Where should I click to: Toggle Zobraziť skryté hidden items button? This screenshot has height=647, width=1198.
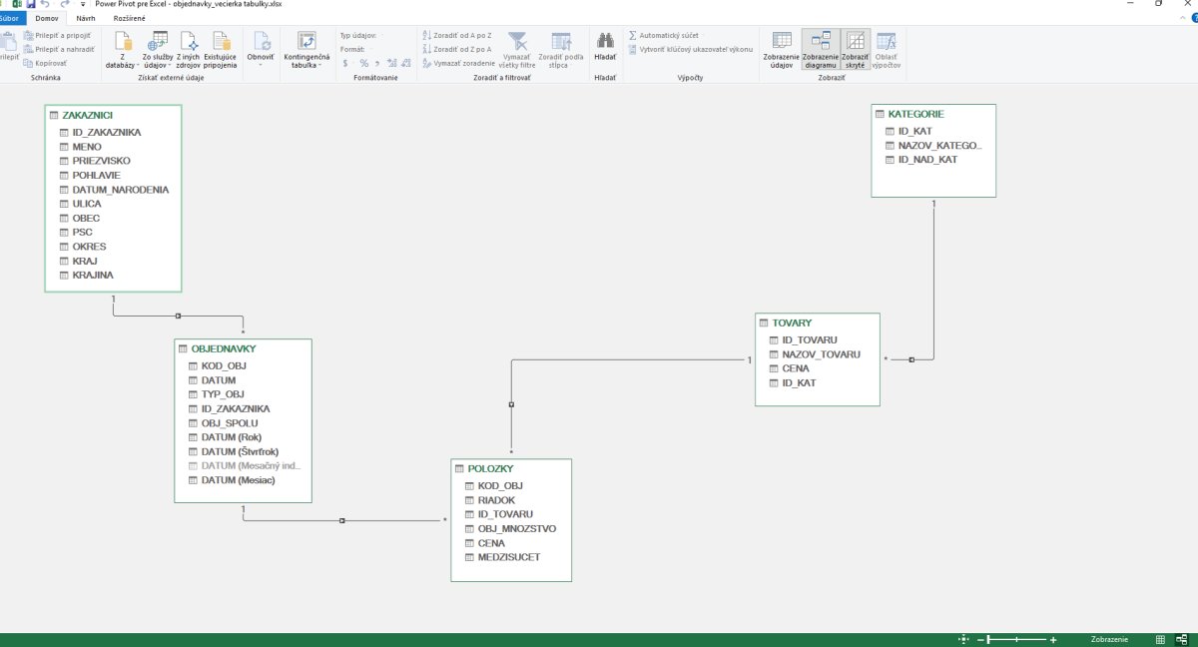click(x=856, y=49)
